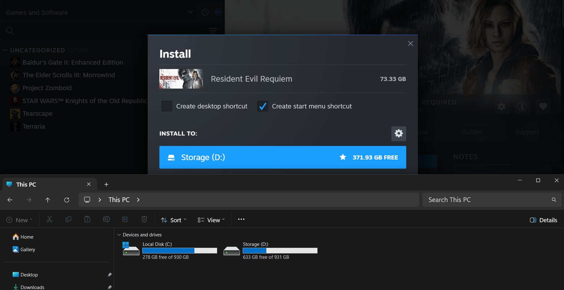Click the Search This PC field
564x290 pixels.
point(486,200)
